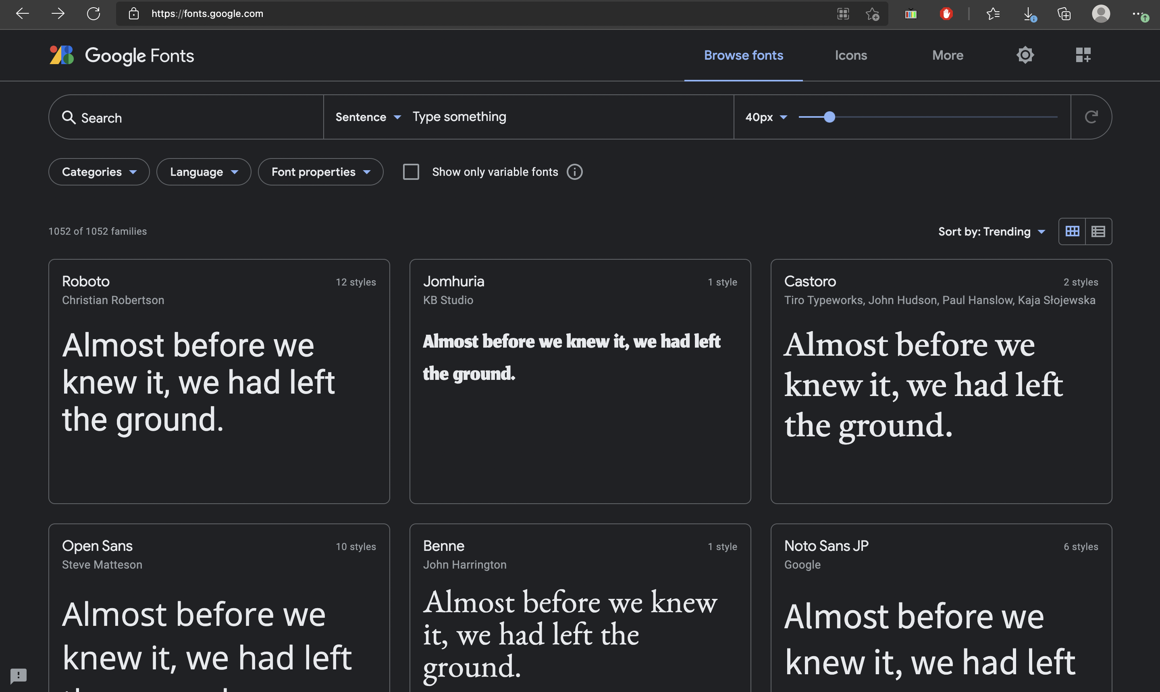Click the Show only variable fonts label
This screenshot has height=692, width=1160.
click(495, 172)
